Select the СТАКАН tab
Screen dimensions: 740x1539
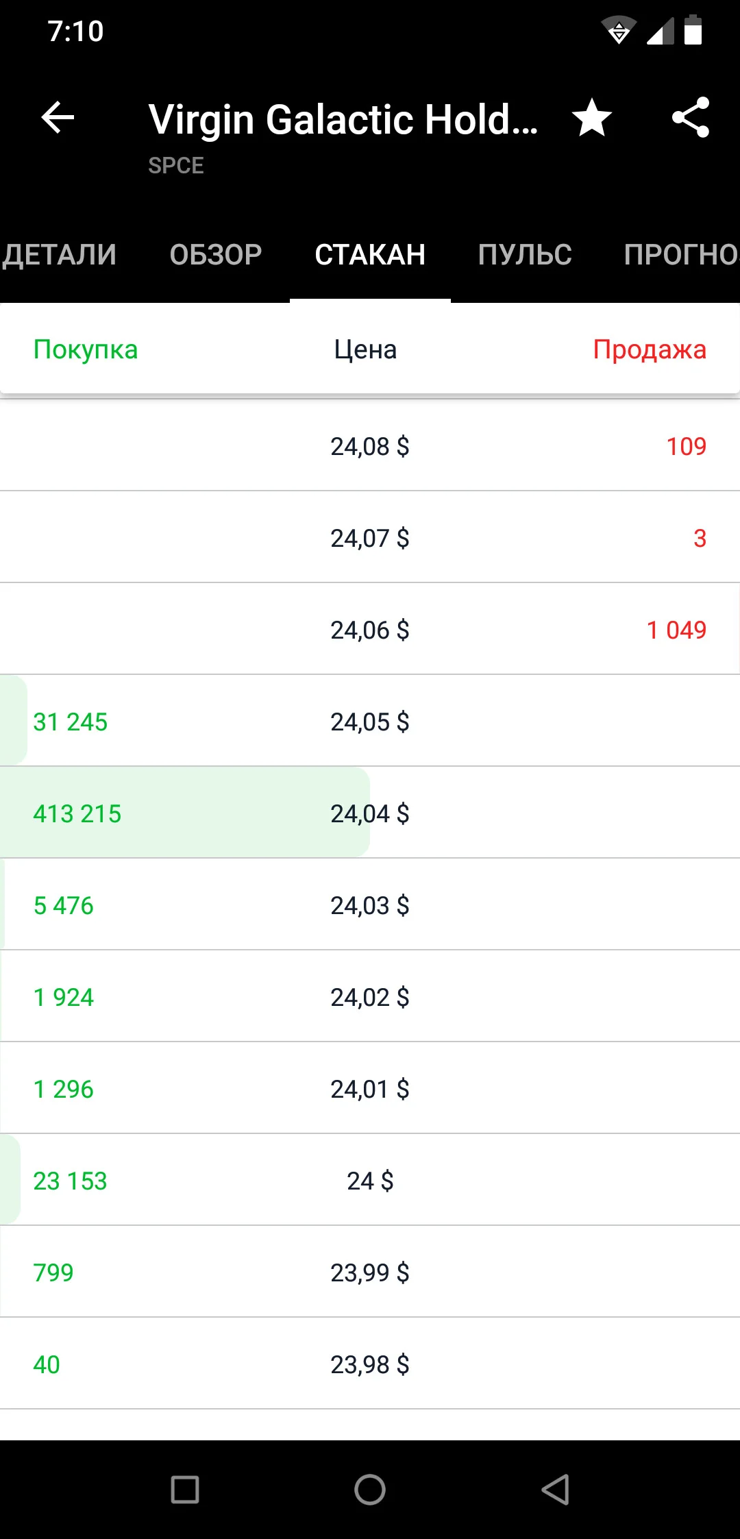(x=370, y=255)
